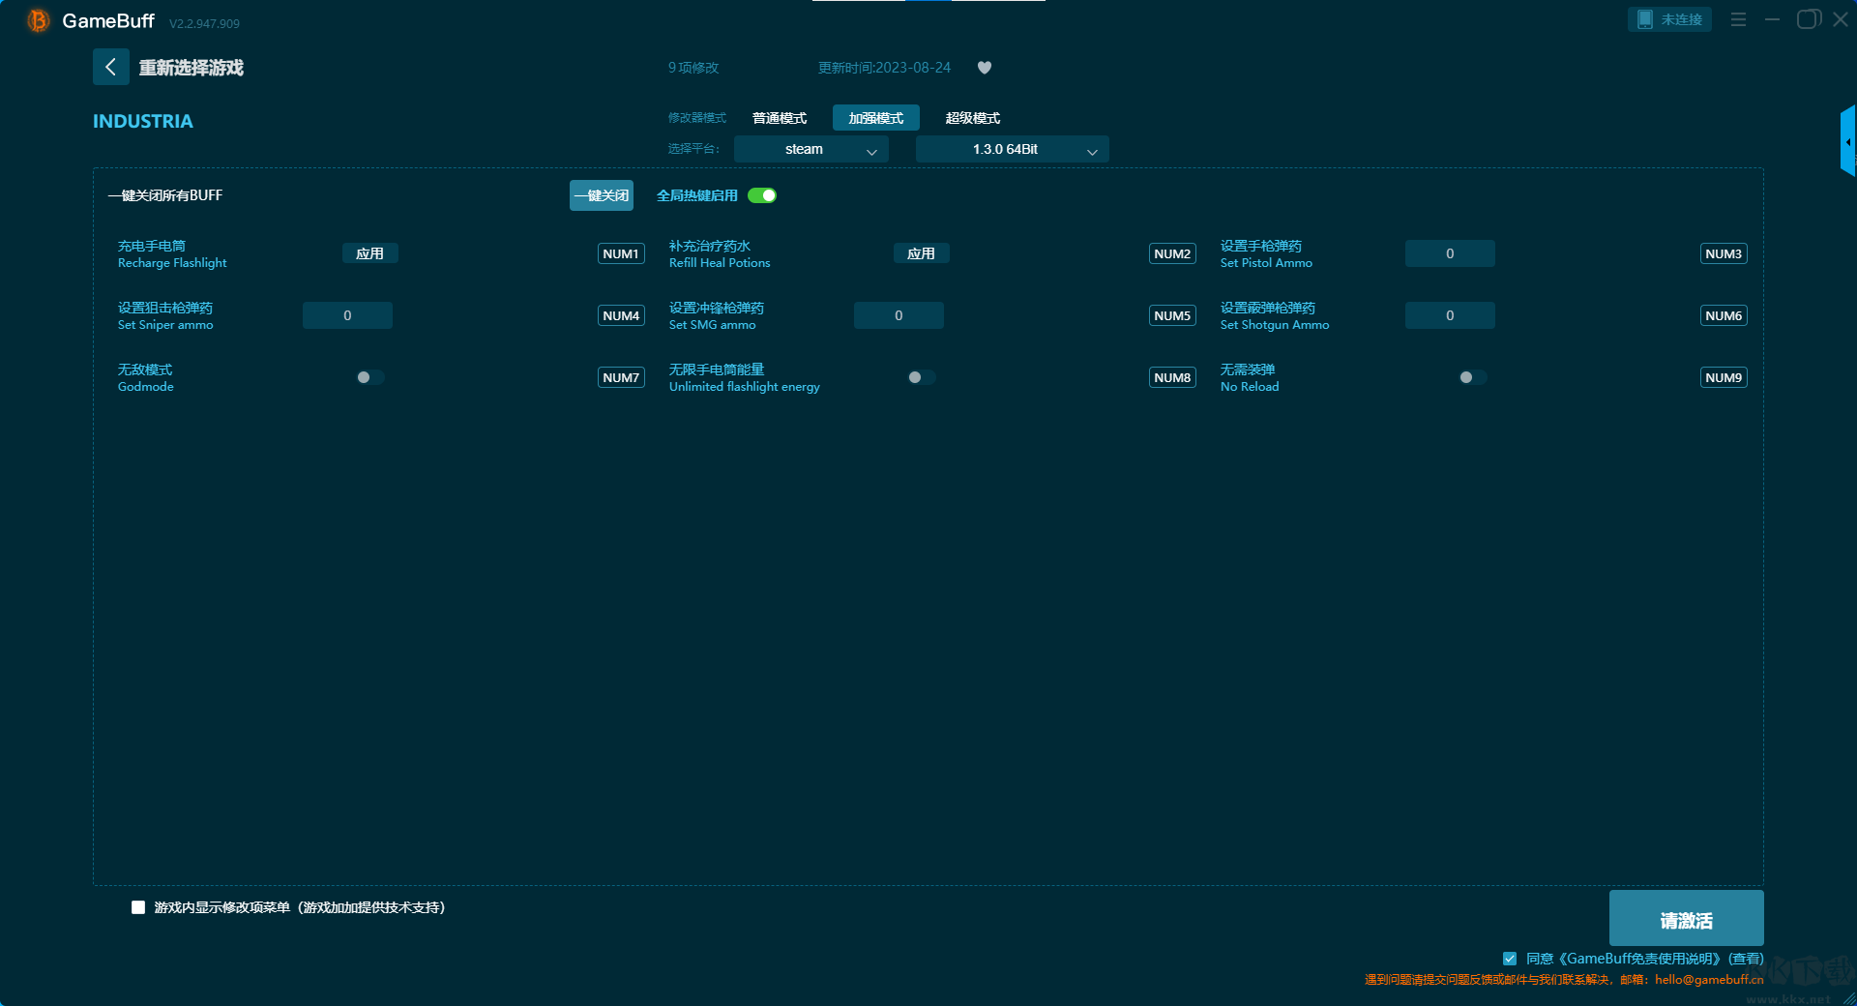Click the 更新时间:2023-08-24 text
The width and height of the screenshot is (1857, 1006).
click(884, 68)
